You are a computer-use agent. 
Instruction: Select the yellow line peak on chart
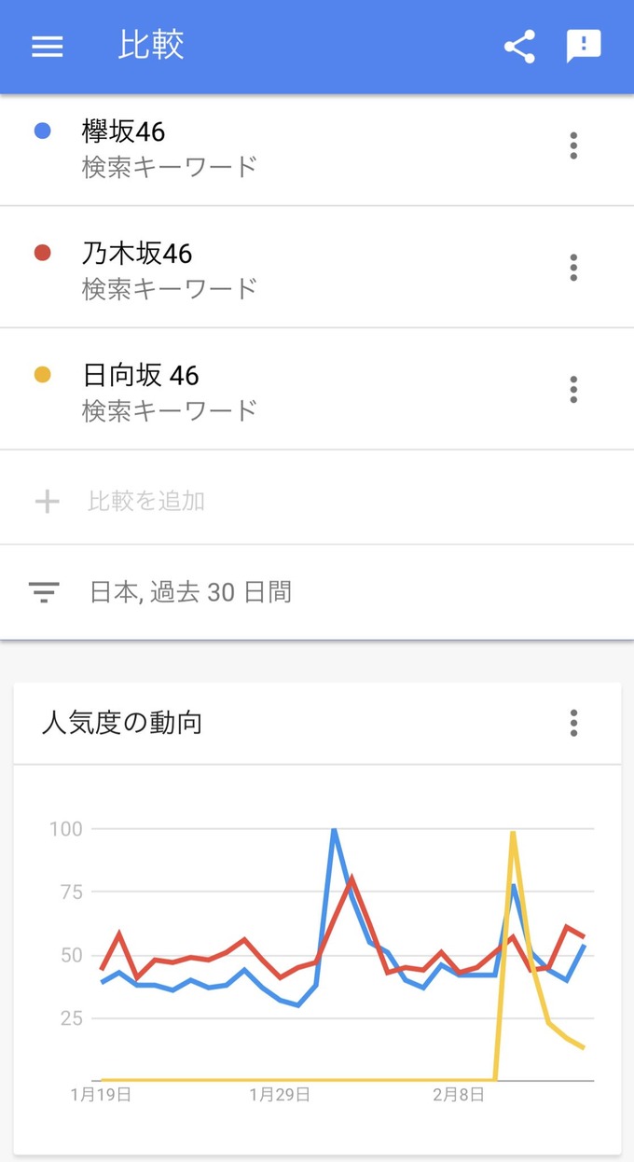[513, 832]
